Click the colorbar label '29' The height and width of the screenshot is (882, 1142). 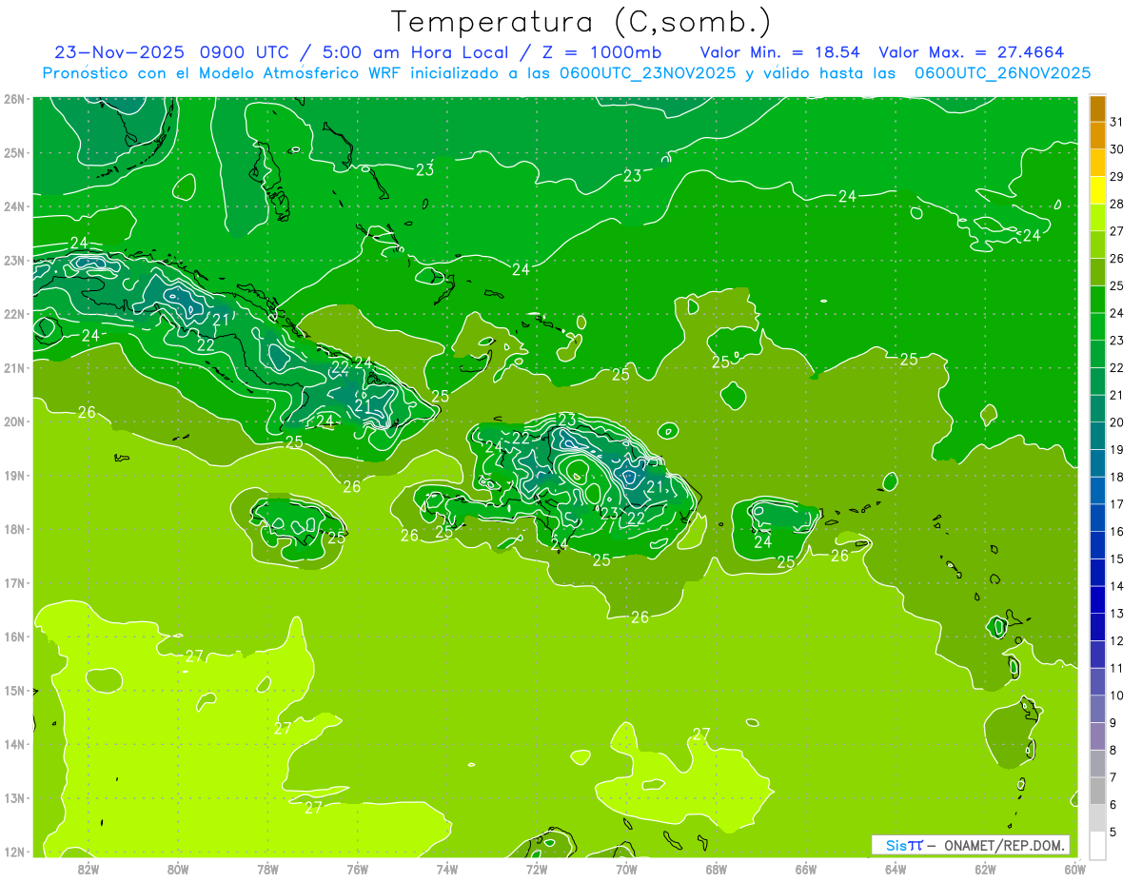click(x=1117, y=177)
